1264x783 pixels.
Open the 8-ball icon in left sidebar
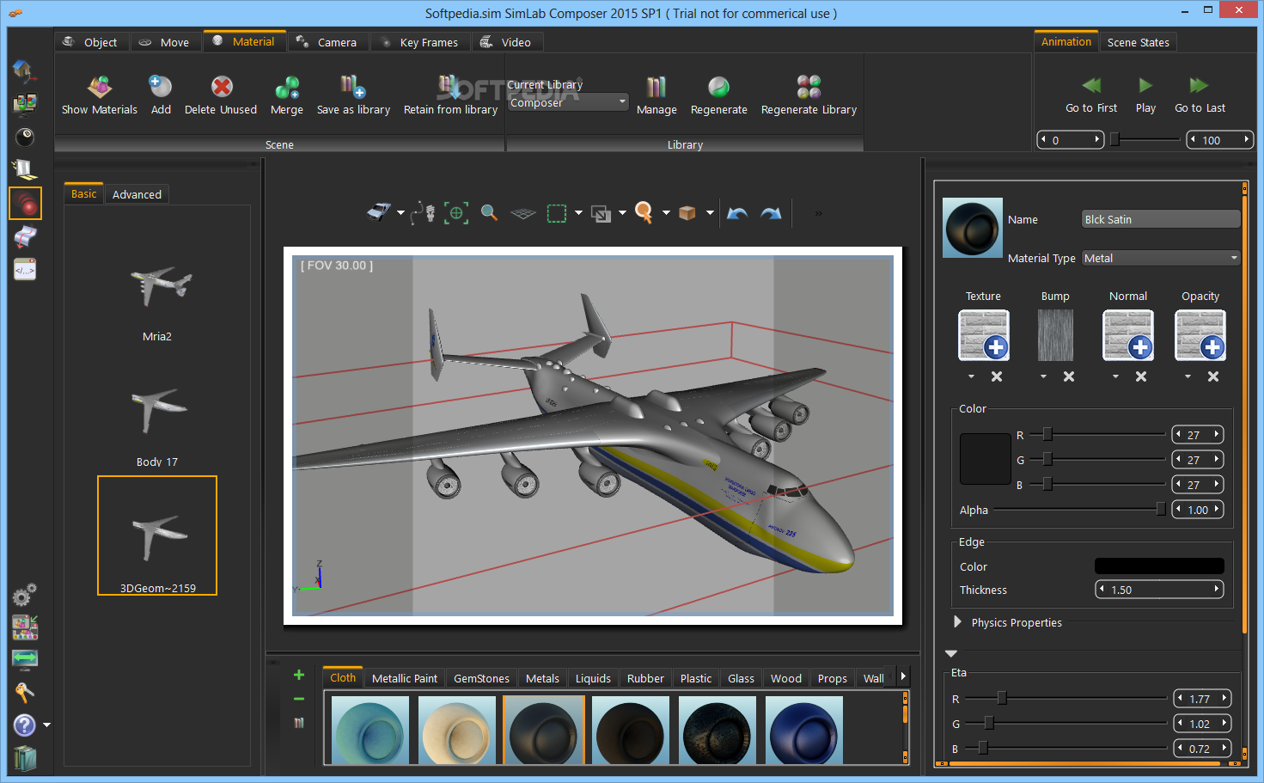point(25,137)
